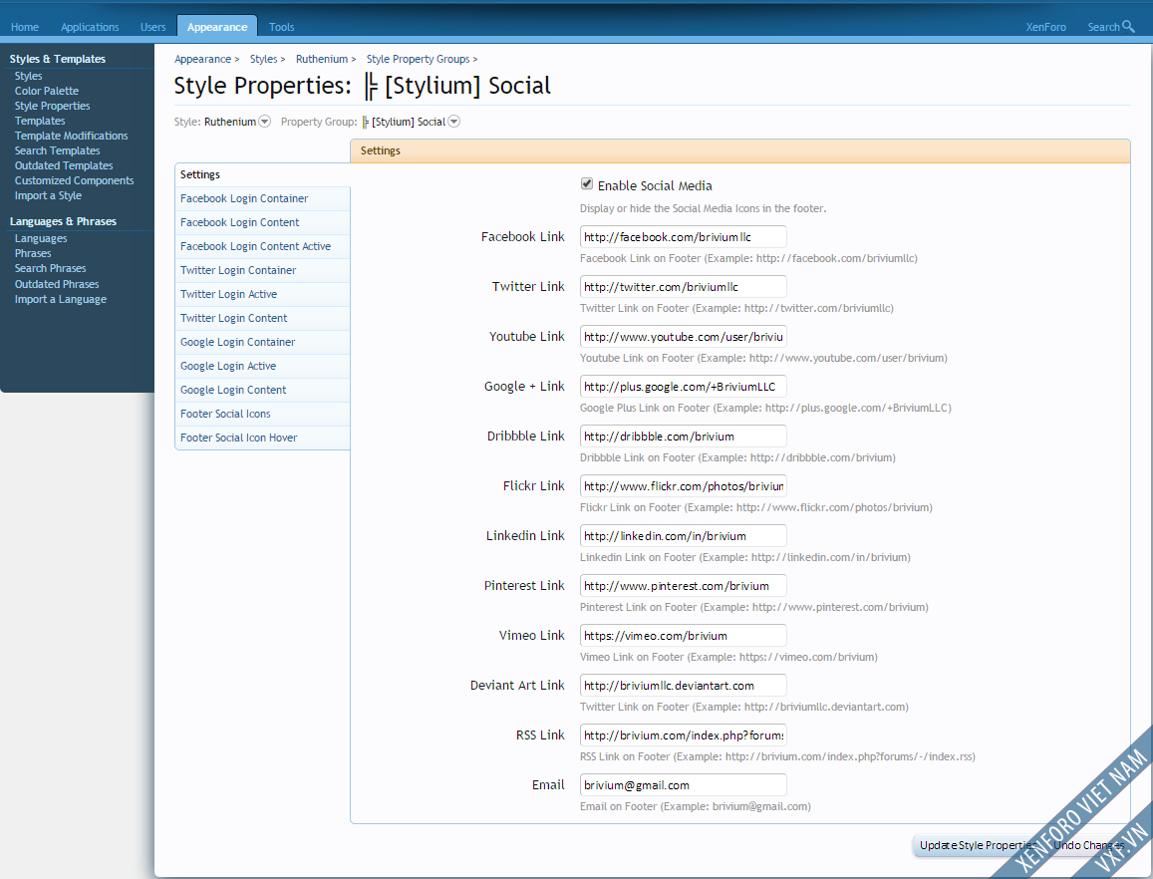Click the Email input field
The image size is (1153, 879).
pos(683,785)
